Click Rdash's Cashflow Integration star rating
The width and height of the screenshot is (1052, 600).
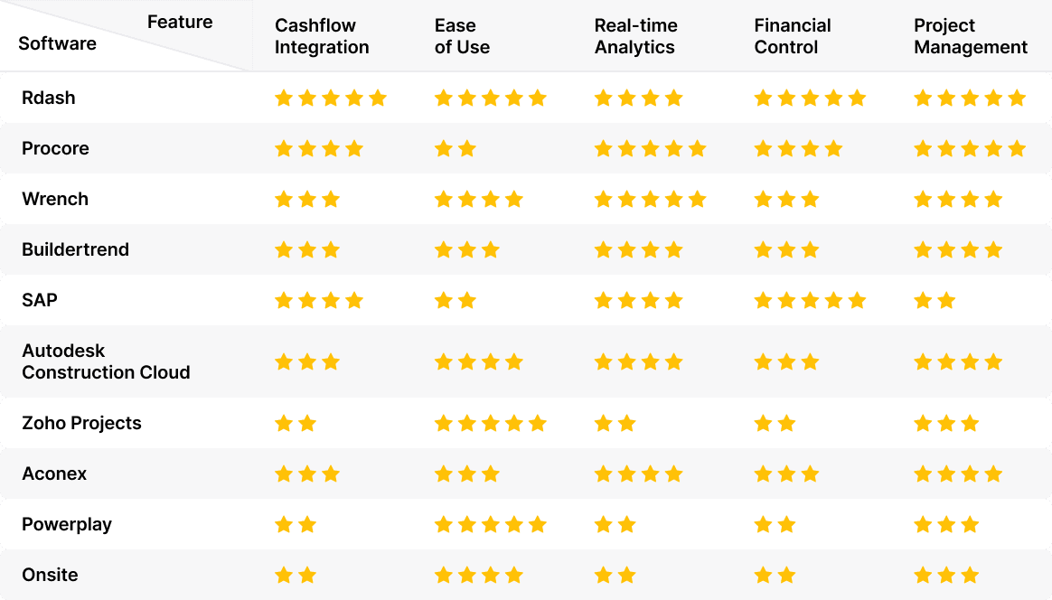(x=330, y=98)
